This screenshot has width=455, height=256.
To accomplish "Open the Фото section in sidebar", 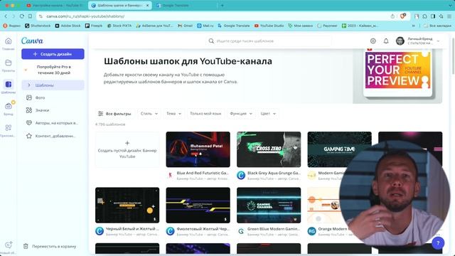I will point(53,98).
